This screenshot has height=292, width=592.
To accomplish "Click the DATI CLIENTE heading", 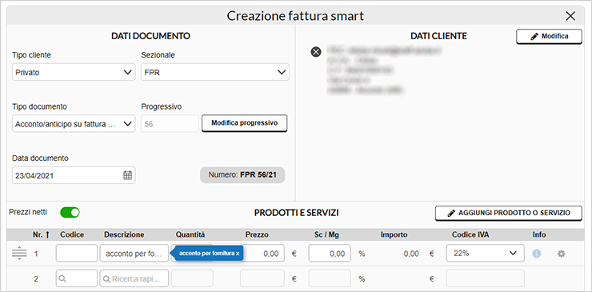I will (x=438, y=36).
